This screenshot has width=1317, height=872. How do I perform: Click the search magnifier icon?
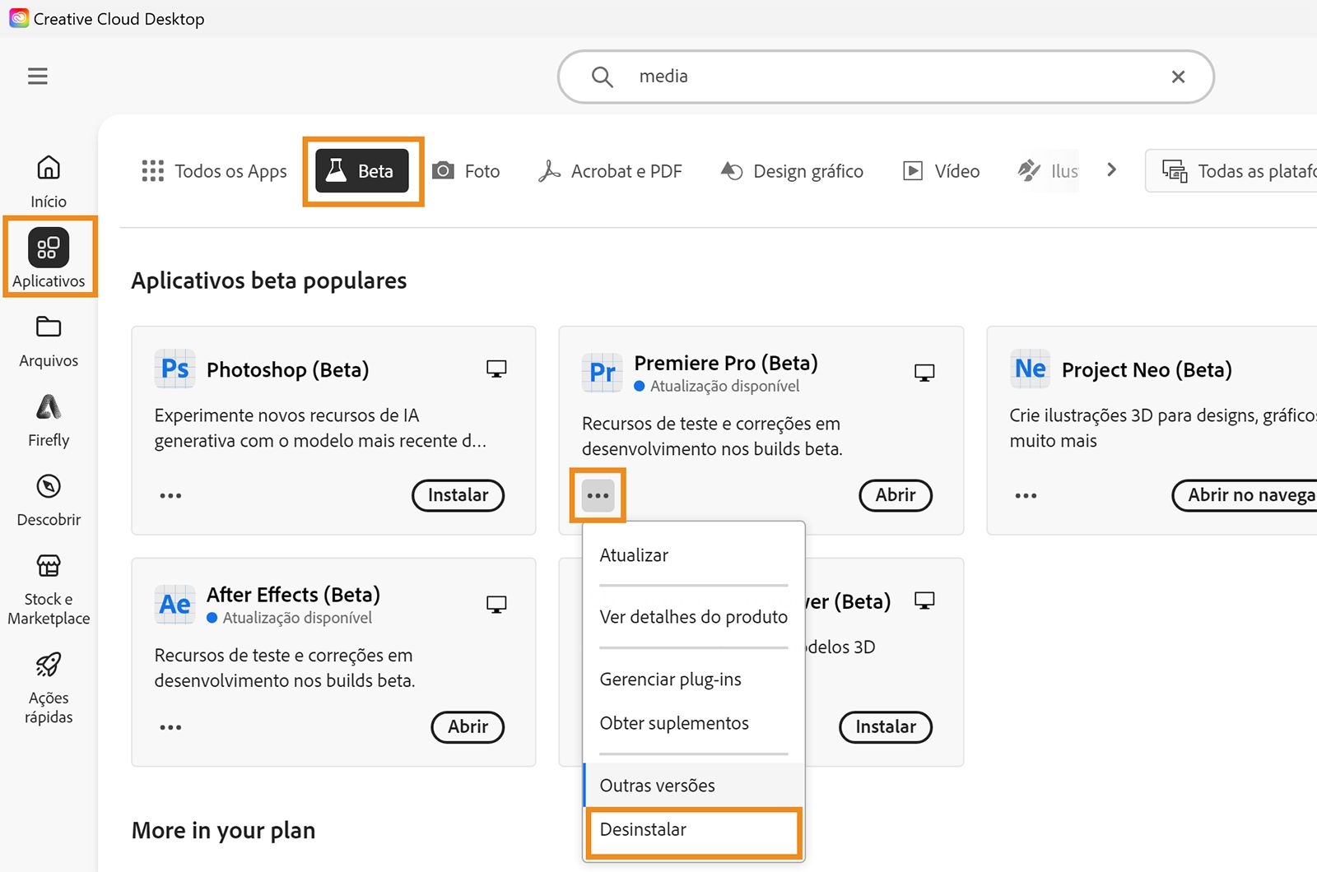click(x=603, y=77)
